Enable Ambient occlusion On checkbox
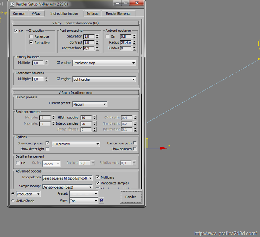260x237 pixels. (108, 36)
